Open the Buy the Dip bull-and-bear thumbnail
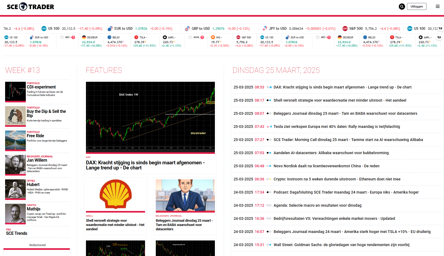 (x=15, y=116)
